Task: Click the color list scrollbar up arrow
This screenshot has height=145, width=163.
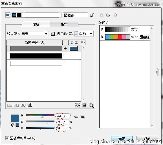Action: pyautogui.click(x=83, y=47)
